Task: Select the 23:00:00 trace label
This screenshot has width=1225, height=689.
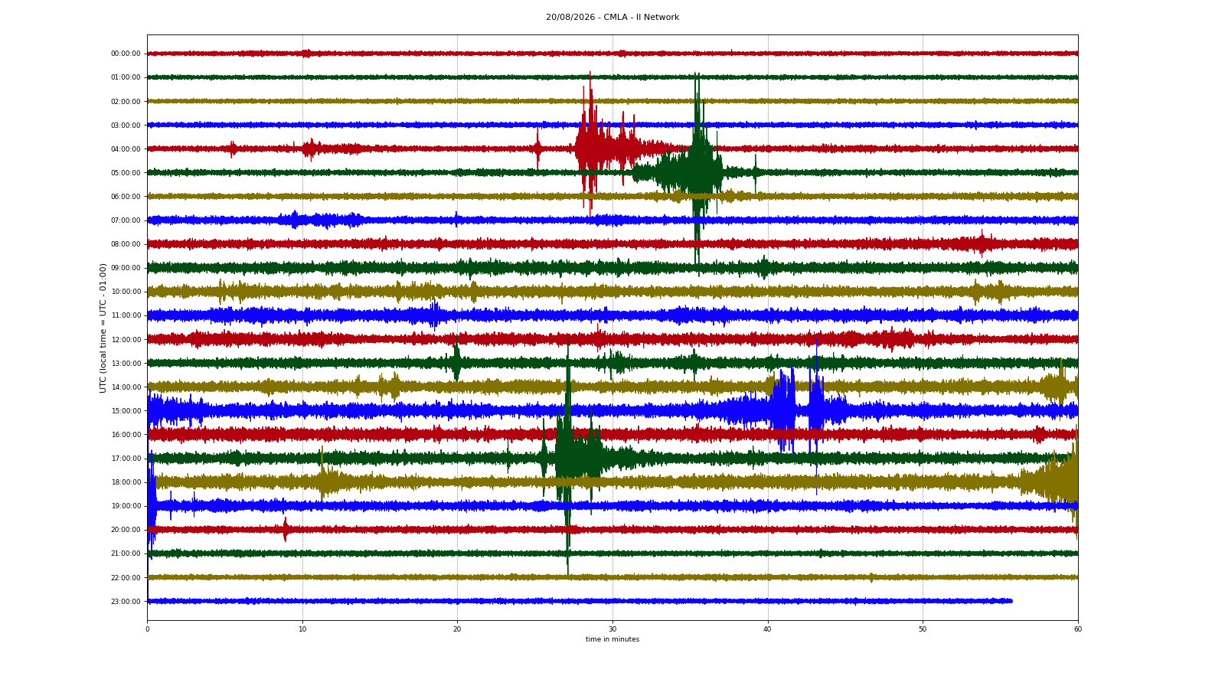Action: (x=126, y=601)
